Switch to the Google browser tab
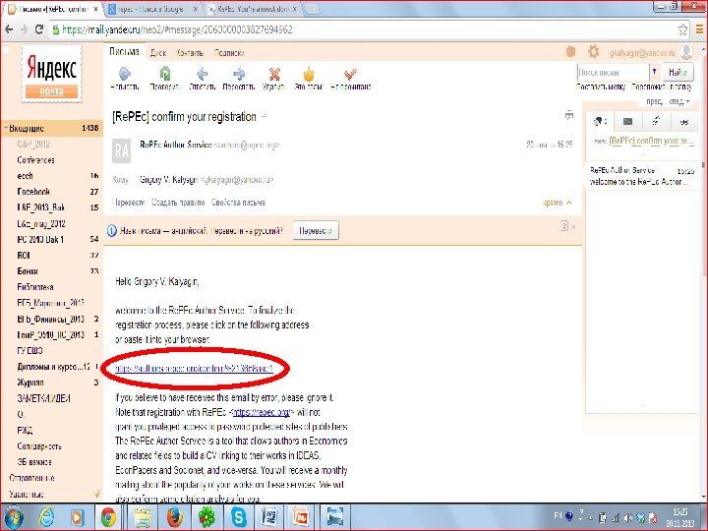708x531 pixels. 152,9
